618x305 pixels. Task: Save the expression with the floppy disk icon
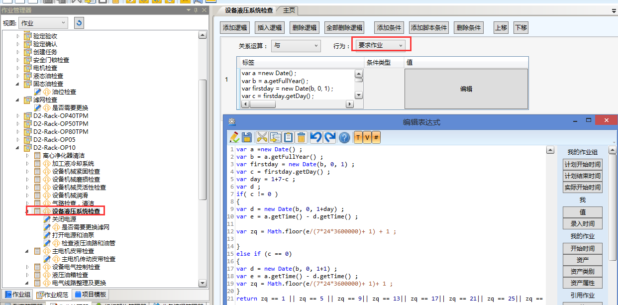[246, 138]
